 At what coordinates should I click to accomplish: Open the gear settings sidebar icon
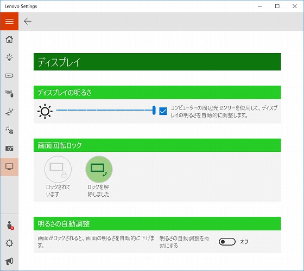pyautogui.click(x=9, y=243)
